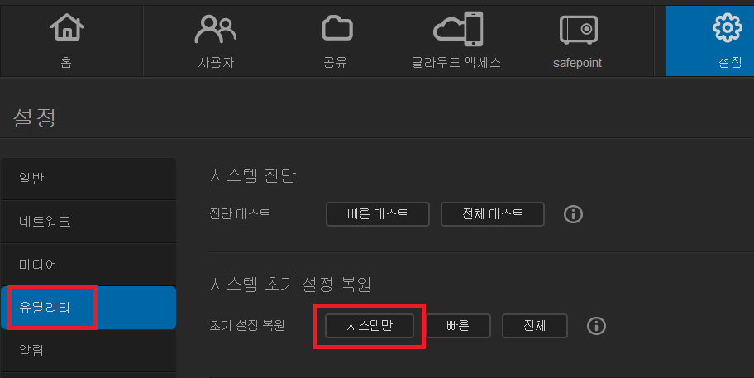754x378 pixels.
Task: Open the safepoint vault icon
Action: coord(579,29)
